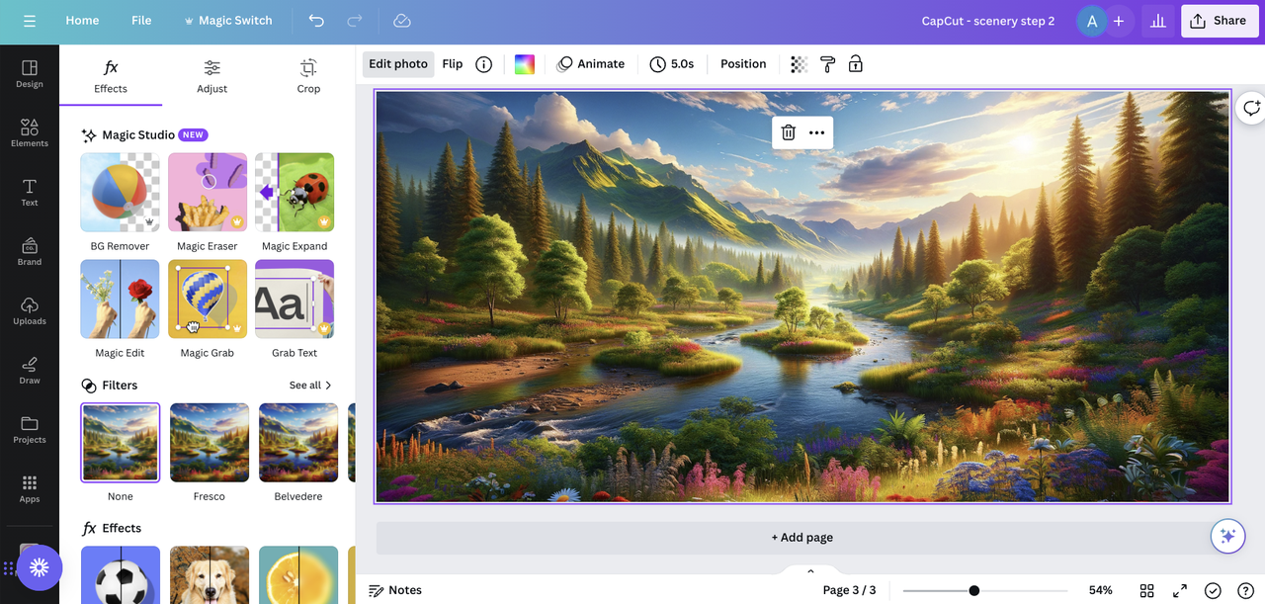Screen dimensions: 1265x604
Task: Open the image info icon
Action: [483, 64]
